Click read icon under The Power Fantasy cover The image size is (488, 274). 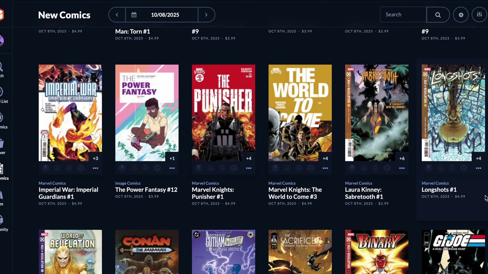click(x=146, y=168)
